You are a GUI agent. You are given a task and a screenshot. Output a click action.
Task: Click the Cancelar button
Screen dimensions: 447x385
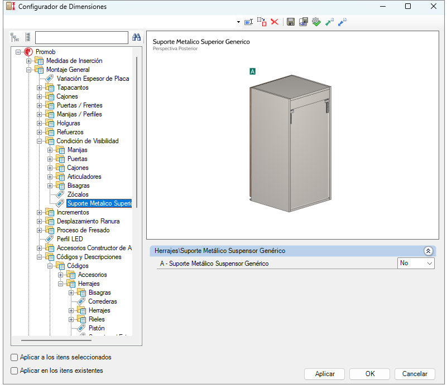415,374
